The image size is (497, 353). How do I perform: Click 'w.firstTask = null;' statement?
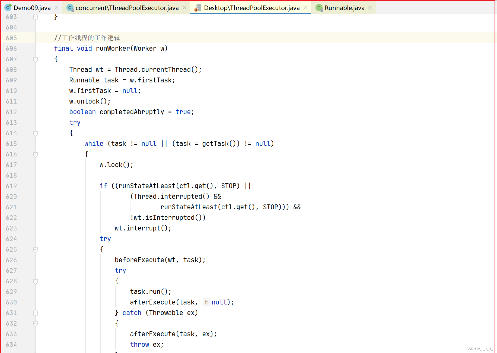pyautogui.click(x=105, y=91)
